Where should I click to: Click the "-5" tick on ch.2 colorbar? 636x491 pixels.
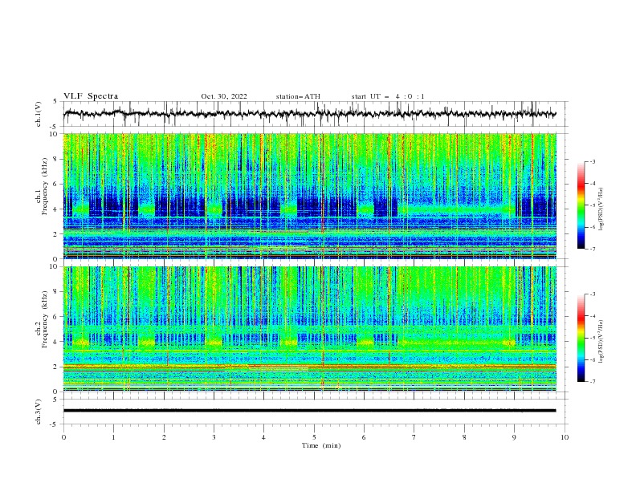(x=592, y=338)
